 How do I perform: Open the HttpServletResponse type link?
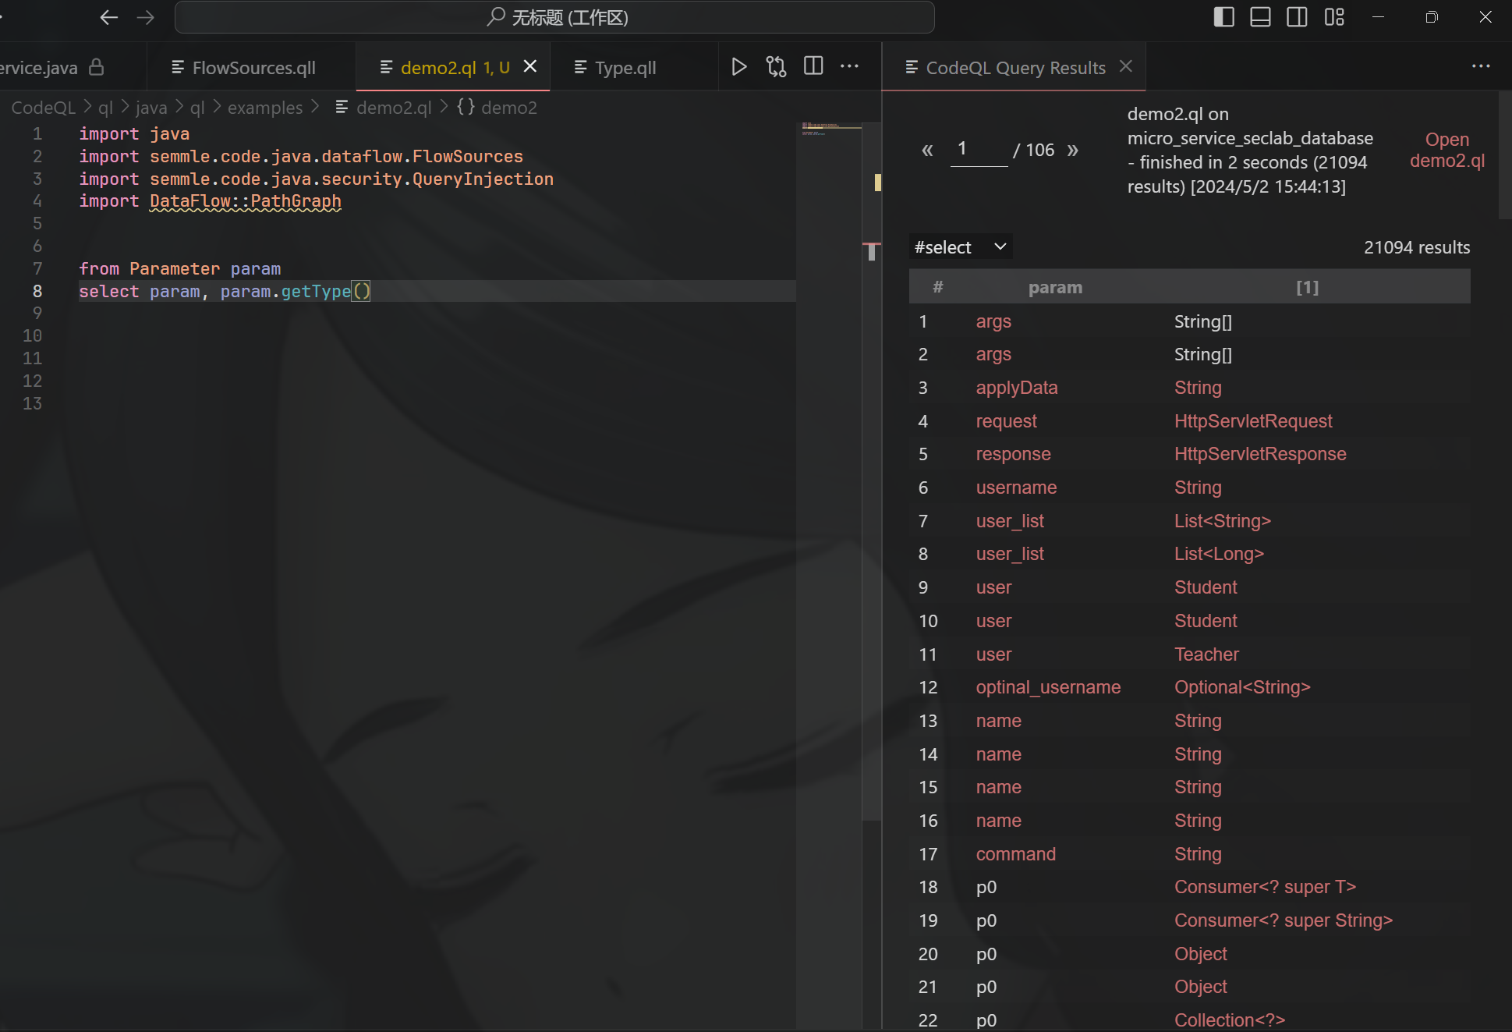[x=1260, y=454]
